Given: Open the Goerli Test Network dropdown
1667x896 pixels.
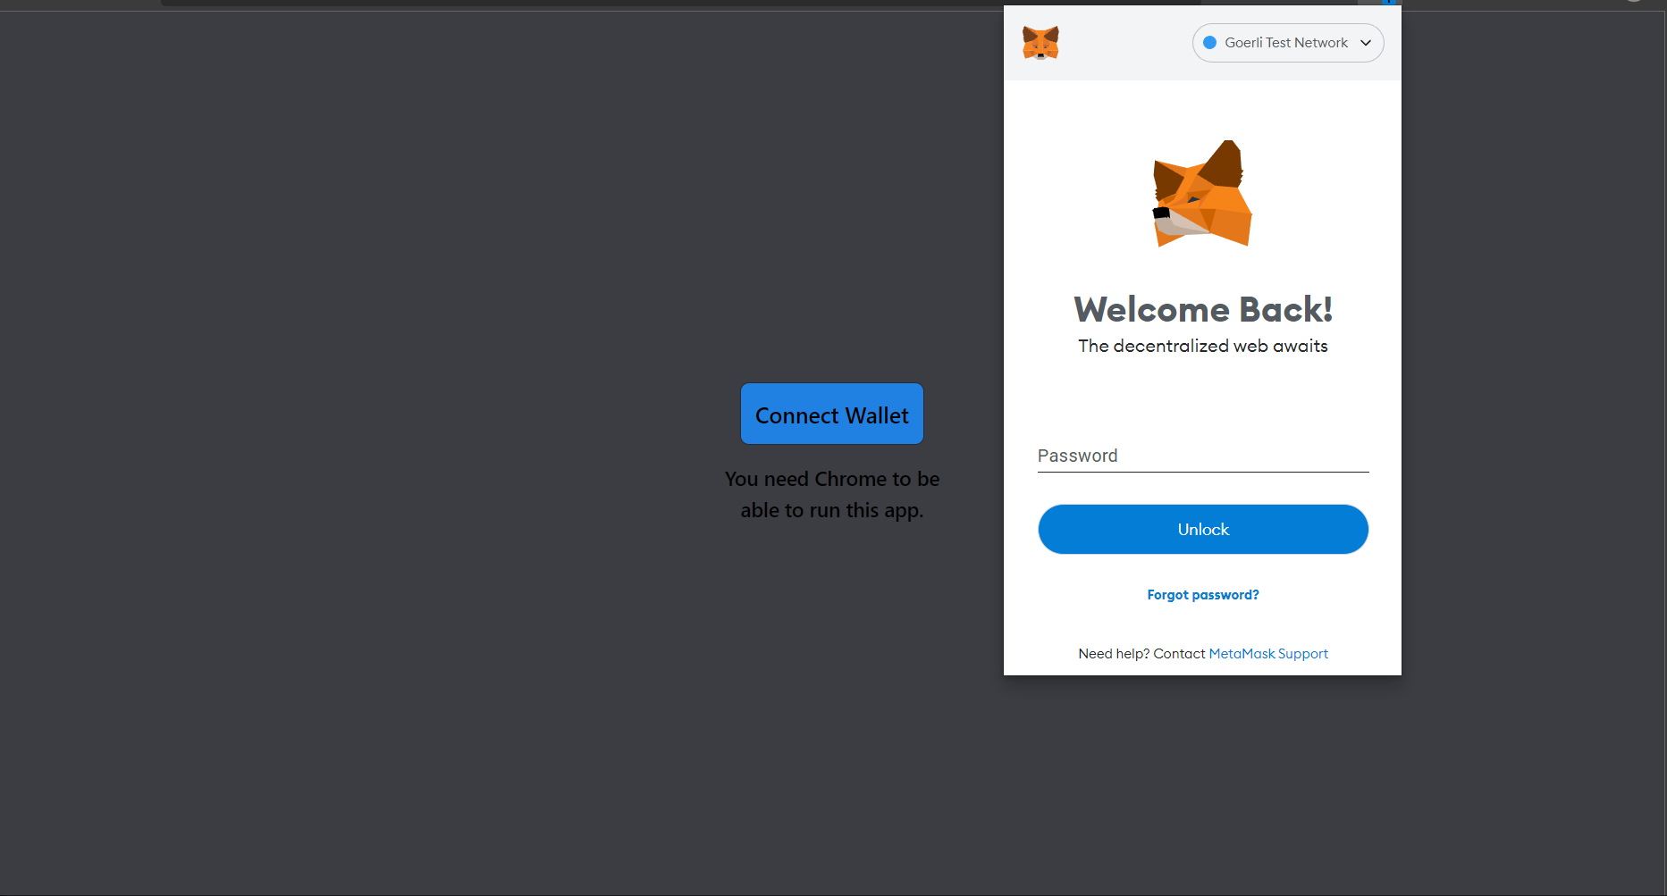Looking at the screenshot, I should [1287, 43].
